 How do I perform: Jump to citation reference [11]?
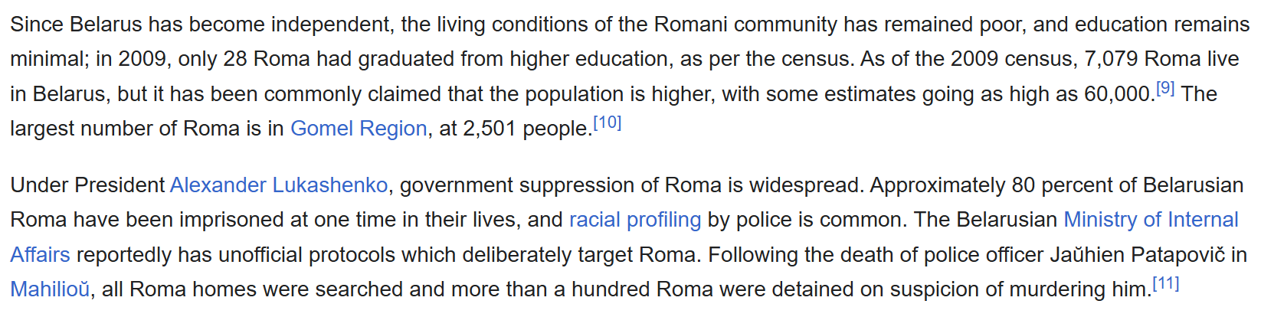[1166, 283]
